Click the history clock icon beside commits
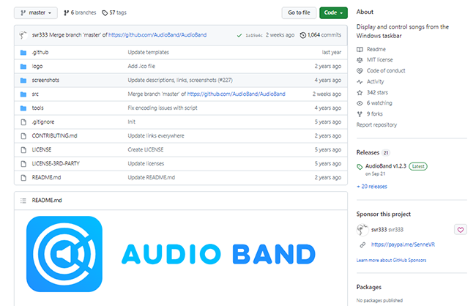The height and width of the screenshot is (306, 476). (302, 35)
